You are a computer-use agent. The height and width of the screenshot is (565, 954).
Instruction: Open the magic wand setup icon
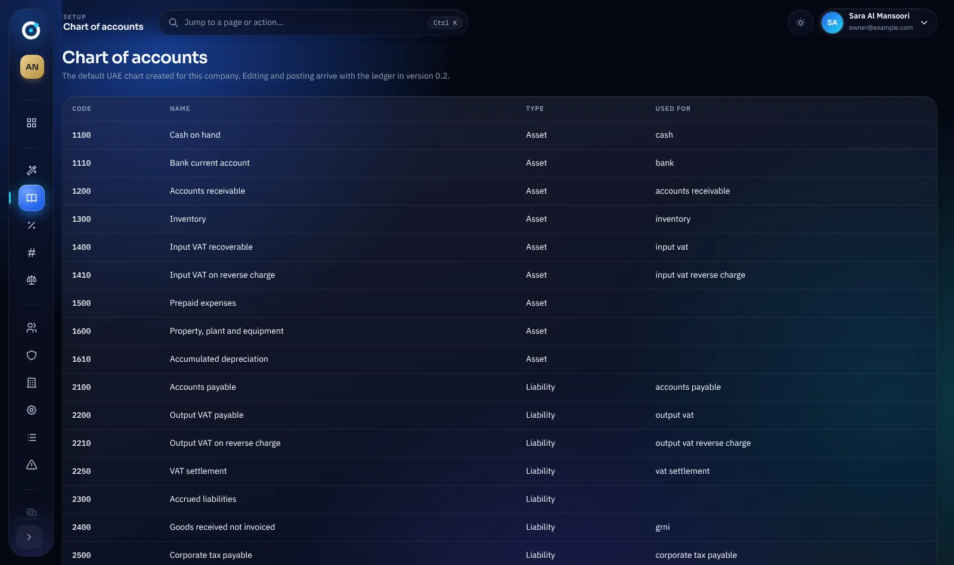click(x=32, y=170)
